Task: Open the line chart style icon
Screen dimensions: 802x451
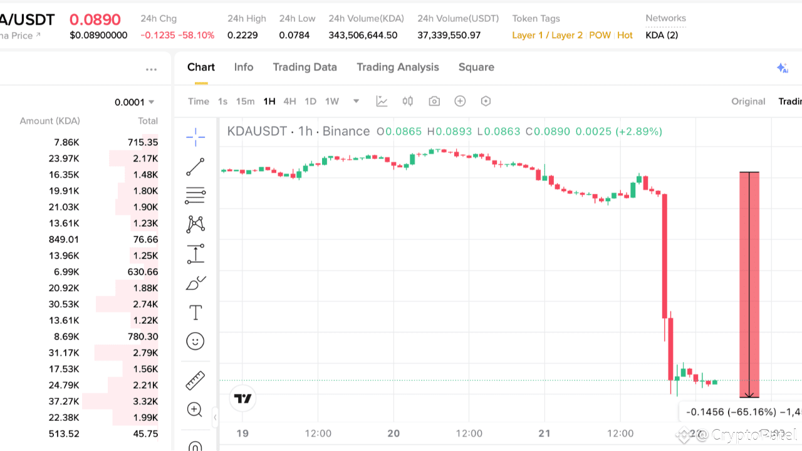Action: [382, 101]
